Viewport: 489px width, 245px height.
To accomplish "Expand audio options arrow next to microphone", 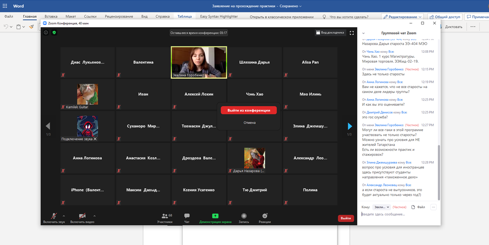I will (x=64, y=216).
